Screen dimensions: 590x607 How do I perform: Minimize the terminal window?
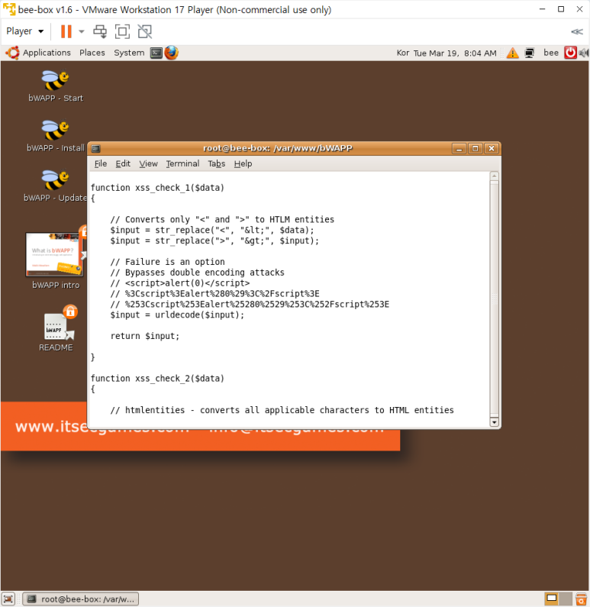coord(459,148)
